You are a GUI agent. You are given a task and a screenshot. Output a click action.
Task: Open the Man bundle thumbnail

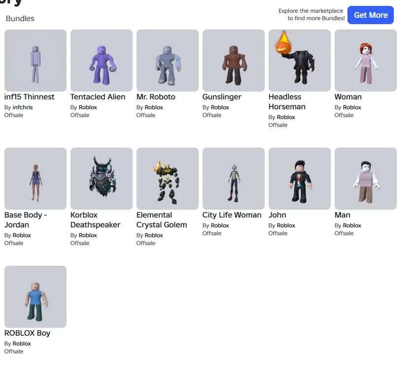click(366, 179)
